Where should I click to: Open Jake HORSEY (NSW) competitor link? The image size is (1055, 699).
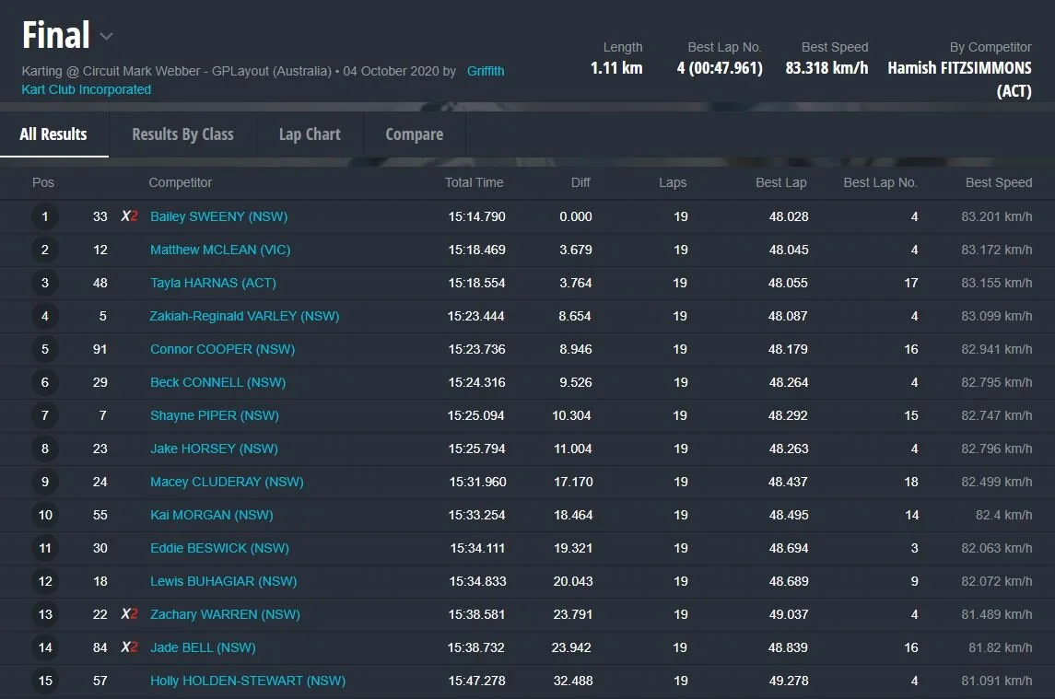point(214,449)
